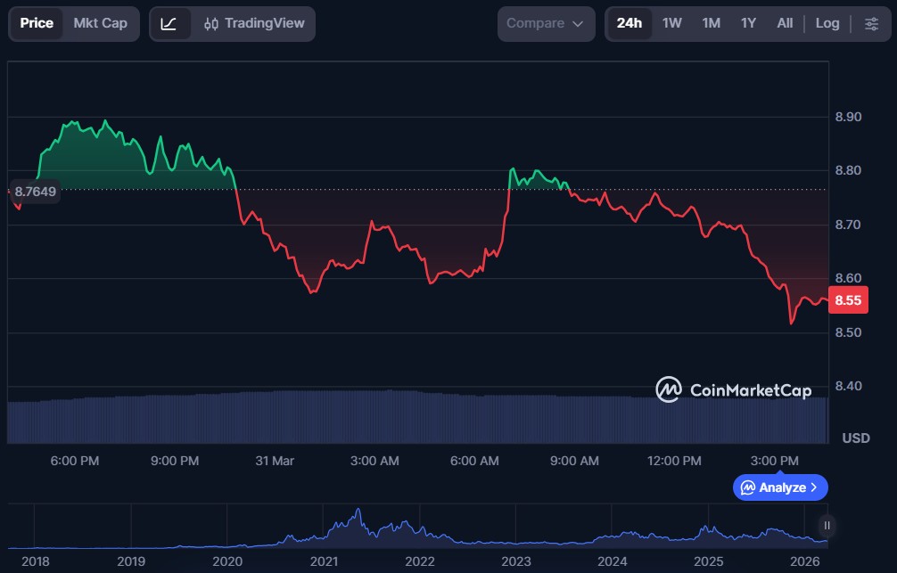Click the red 8.55 price label
The image size is (897, 573).
[847, 300]
